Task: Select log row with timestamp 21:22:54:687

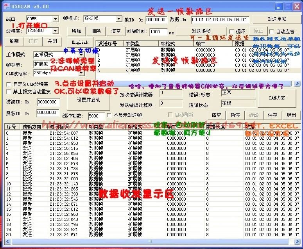Action: pos(152,133)
